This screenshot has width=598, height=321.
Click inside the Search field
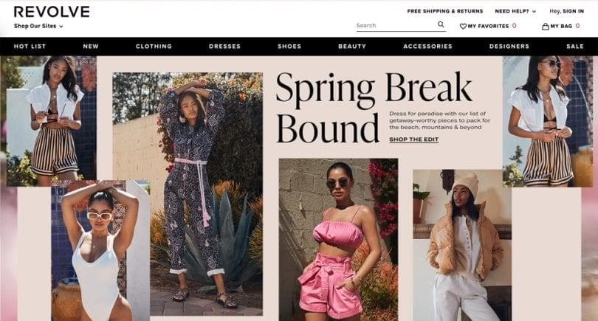coord(396,26)
